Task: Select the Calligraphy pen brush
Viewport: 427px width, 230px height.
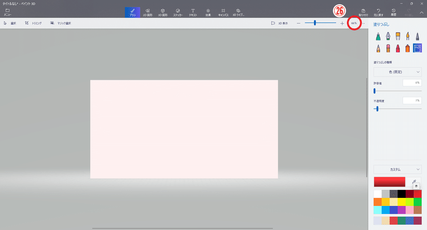Action: click(388, 36)
